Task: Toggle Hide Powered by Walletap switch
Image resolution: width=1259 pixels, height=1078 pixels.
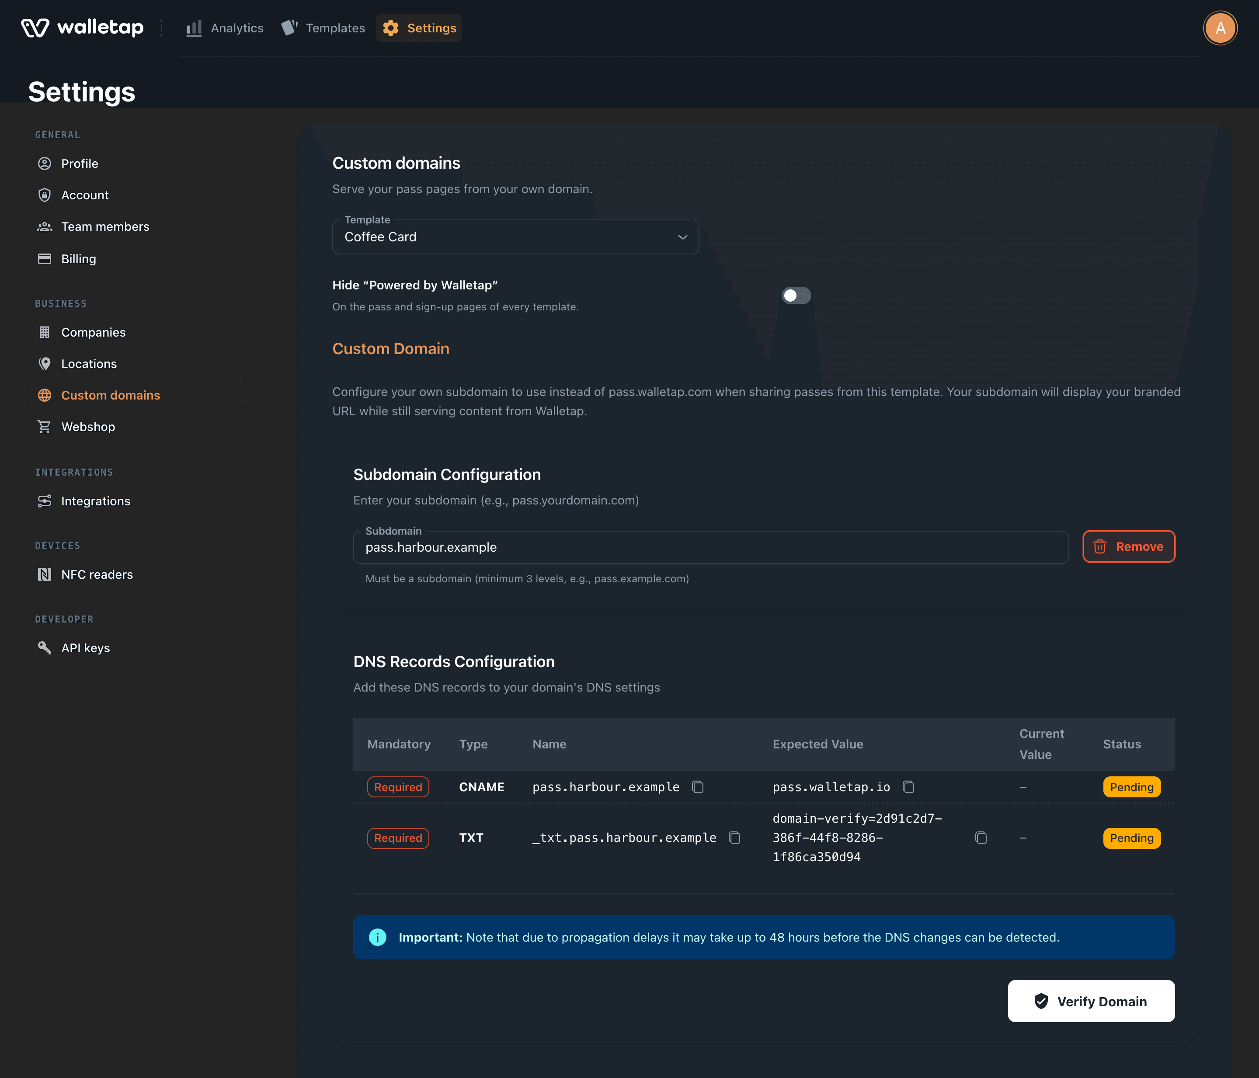Action: click(x=796, y=296)
